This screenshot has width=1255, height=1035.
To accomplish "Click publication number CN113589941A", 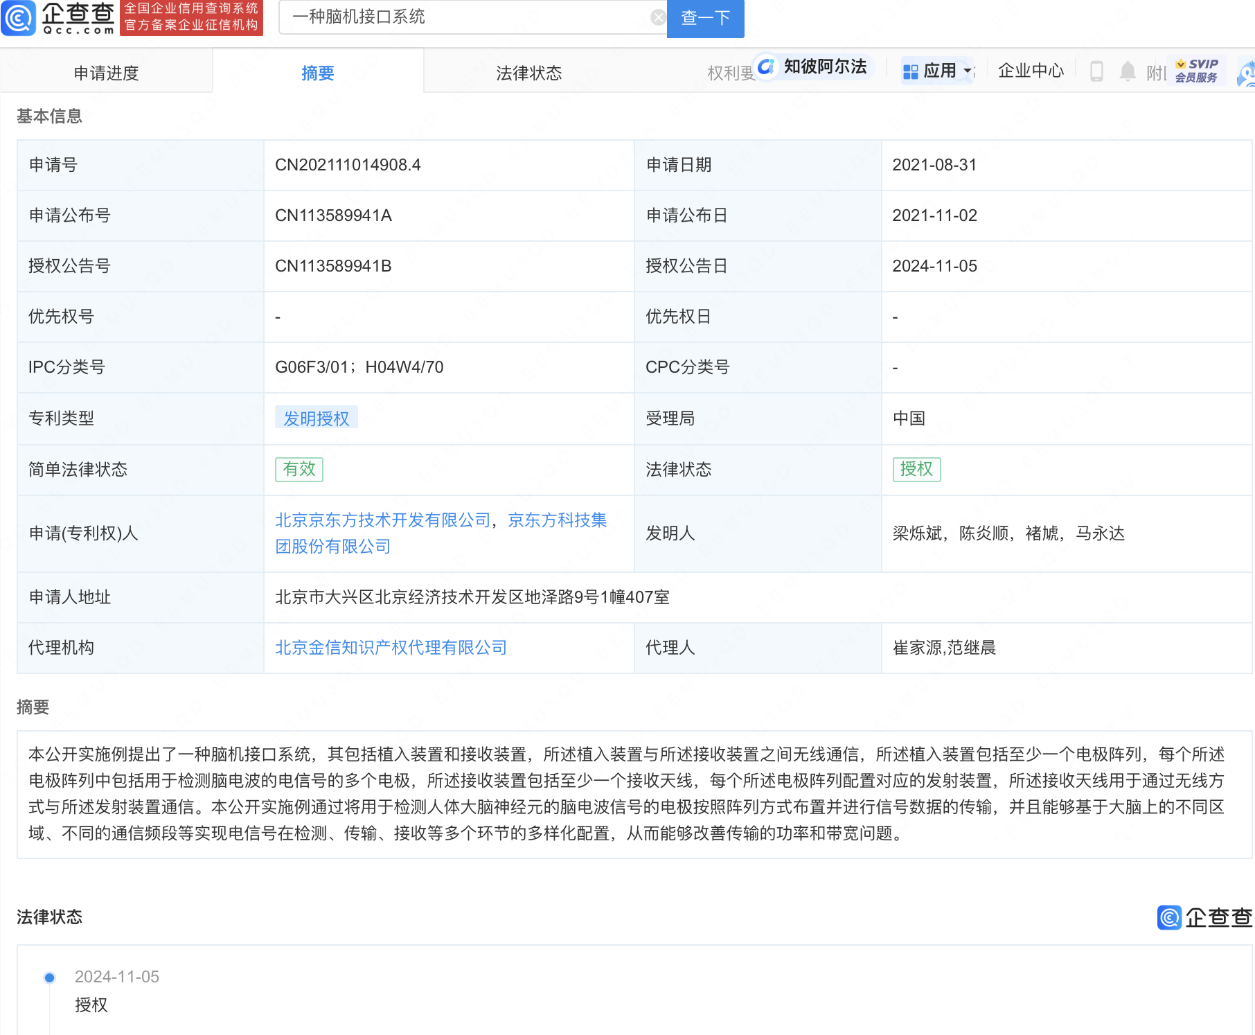I will [x=333, y=215].
